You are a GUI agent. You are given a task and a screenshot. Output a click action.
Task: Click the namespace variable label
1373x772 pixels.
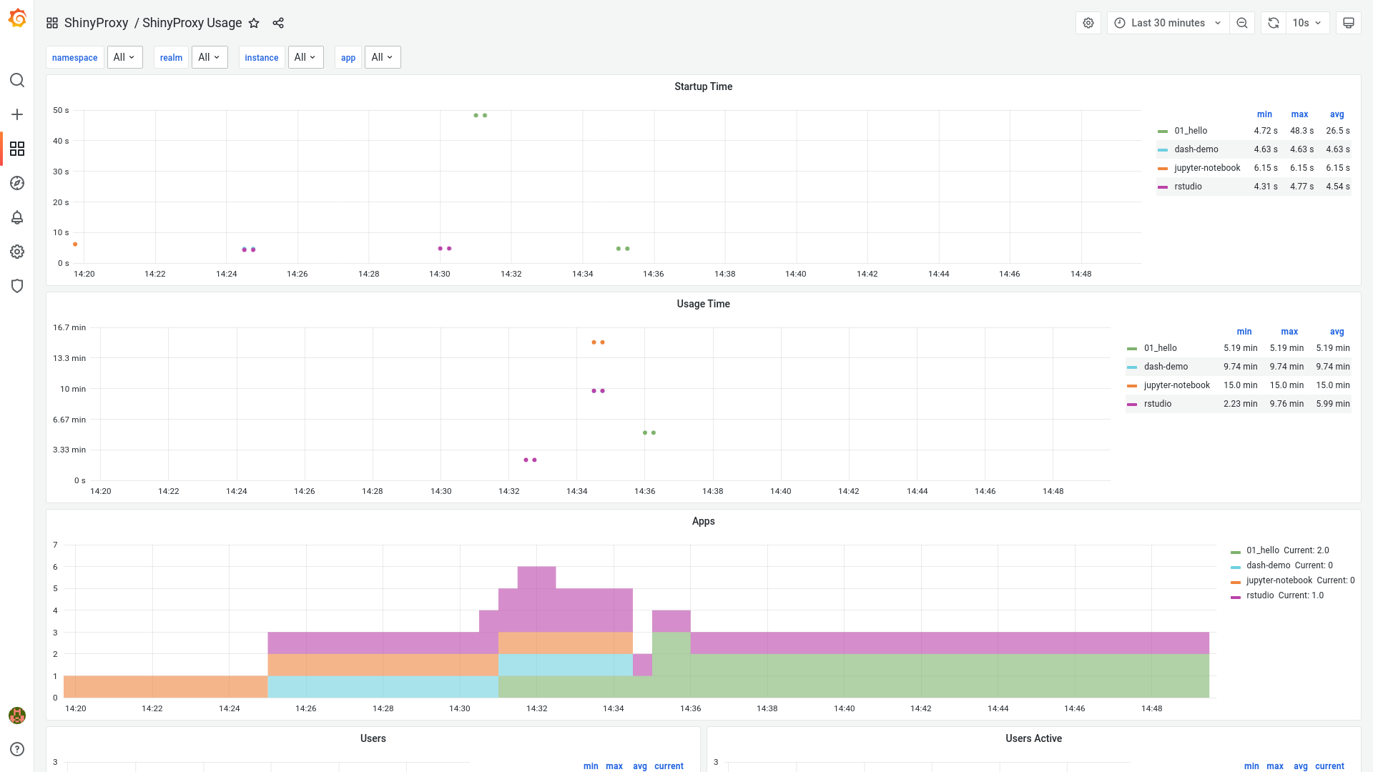pos(74,57)
